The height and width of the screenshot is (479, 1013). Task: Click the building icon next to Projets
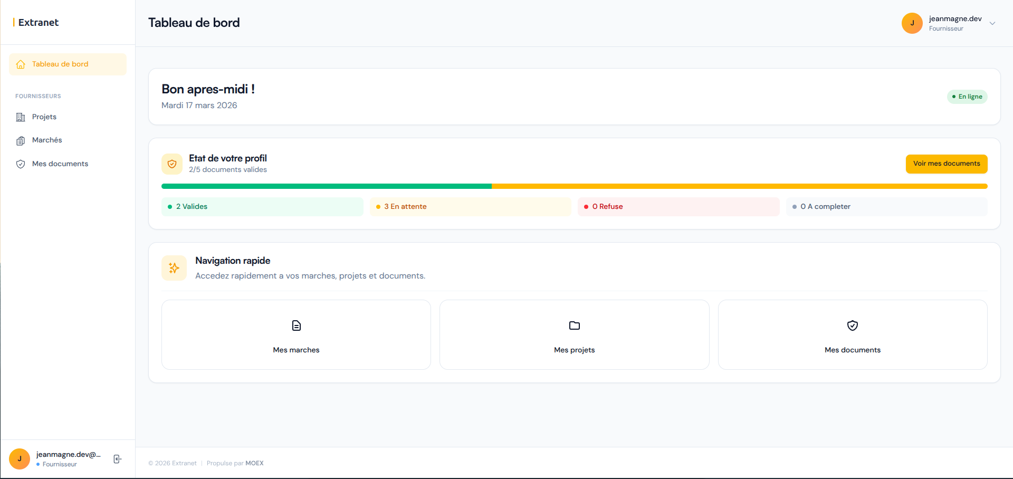pos(21,117)
